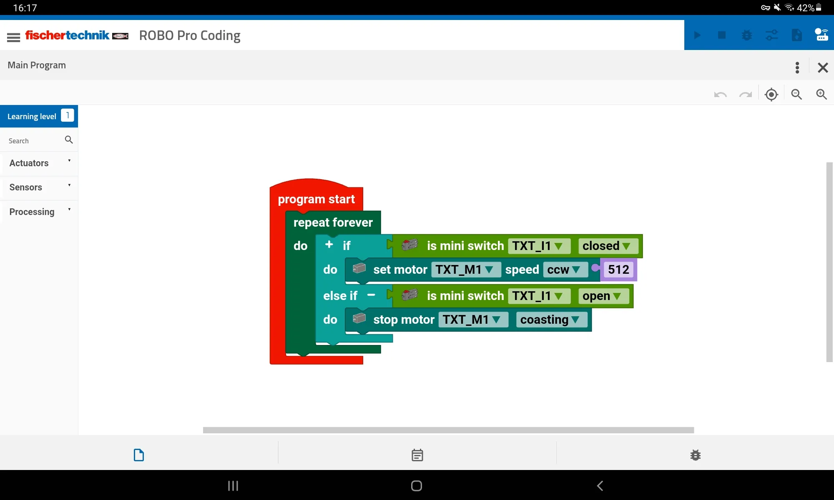Click the undo arrow above the canvas
The height and width of the screenshot is (500, 834).
point(720,95)
